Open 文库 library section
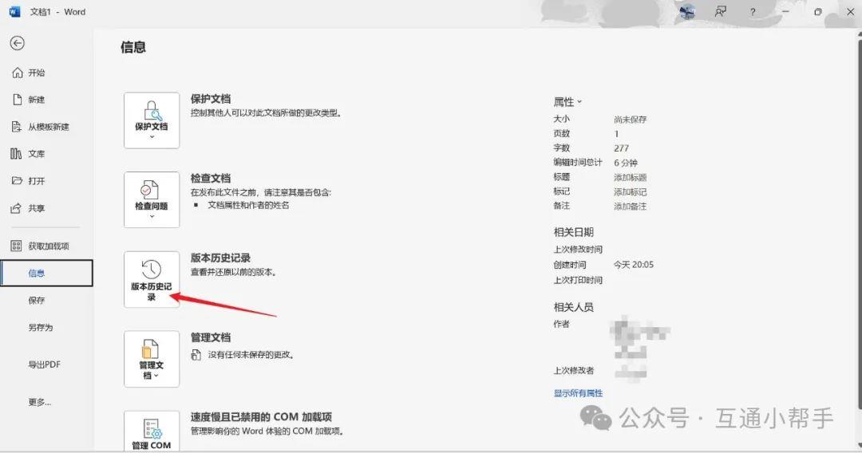The image size is (862, 453). coord(37,154)
